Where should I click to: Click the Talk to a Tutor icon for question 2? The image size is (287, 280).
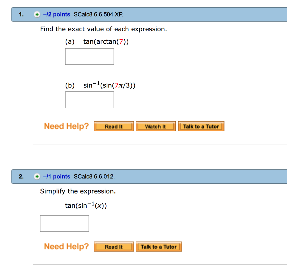coord(159,246)
